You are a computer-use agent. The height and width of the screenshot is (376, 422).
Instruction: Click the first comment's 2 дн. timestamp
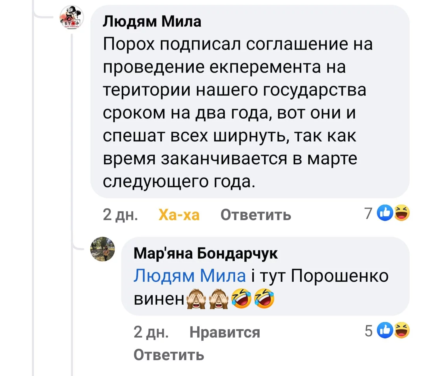[x=120, y=215]
